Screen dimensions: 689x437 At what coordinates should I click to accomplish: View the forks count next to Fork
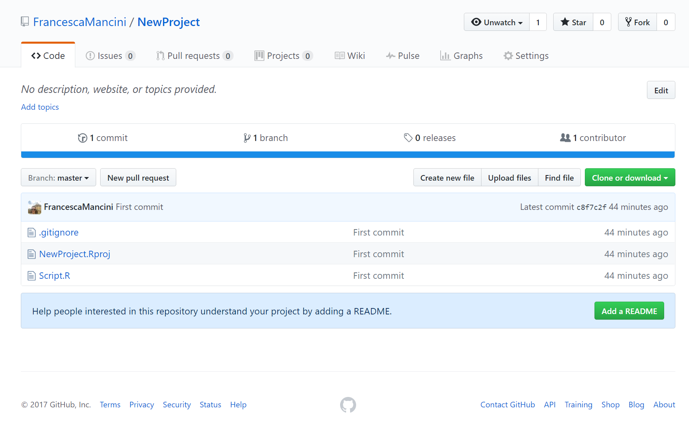(x=666, y=22)
